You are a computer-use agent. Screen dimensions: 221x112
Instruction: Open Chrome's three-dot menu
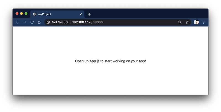pos(204,22)
